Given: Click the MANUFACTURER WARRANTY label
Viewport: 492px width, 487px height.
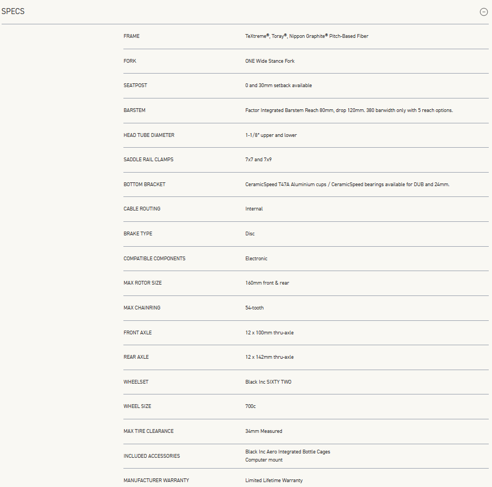Looking at the screenshot, I should 156,480.
